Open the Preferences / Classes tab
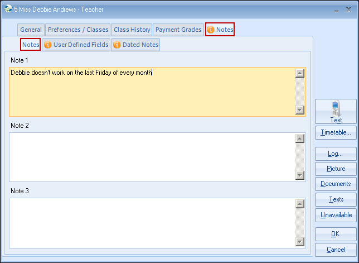The height and width of the screenshot is (263, 359). (77, 30)
